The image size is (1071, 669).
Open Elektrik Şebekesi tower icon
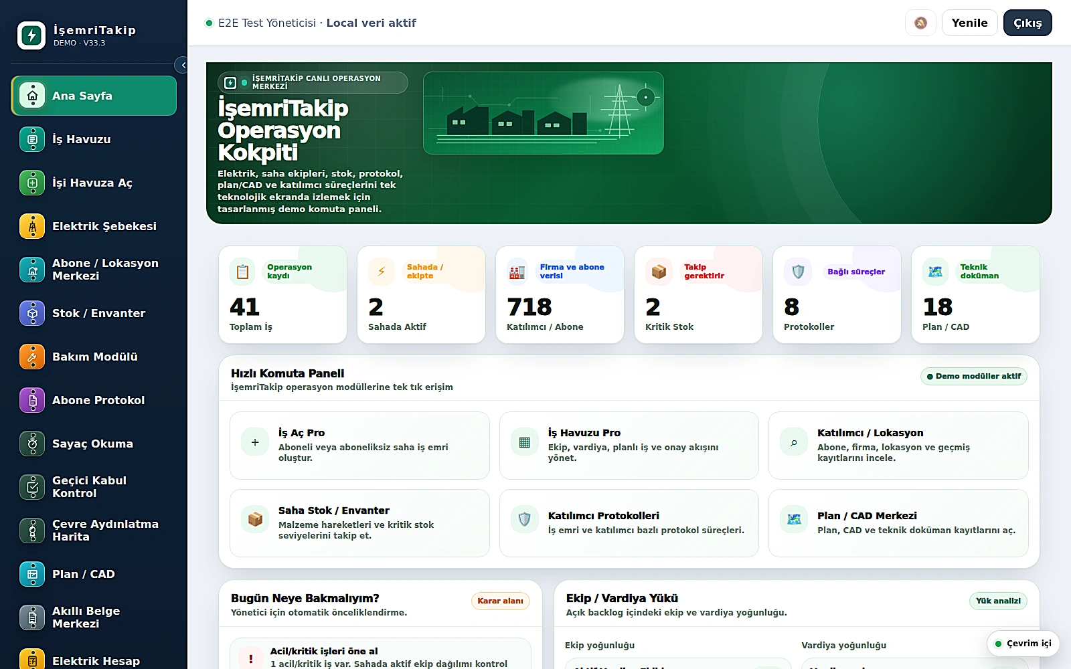coord(32,226)
